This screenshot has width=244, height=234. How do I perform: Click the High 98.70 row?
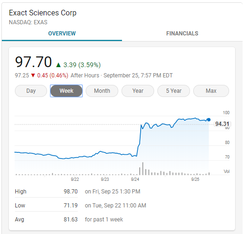pos(77,192)
